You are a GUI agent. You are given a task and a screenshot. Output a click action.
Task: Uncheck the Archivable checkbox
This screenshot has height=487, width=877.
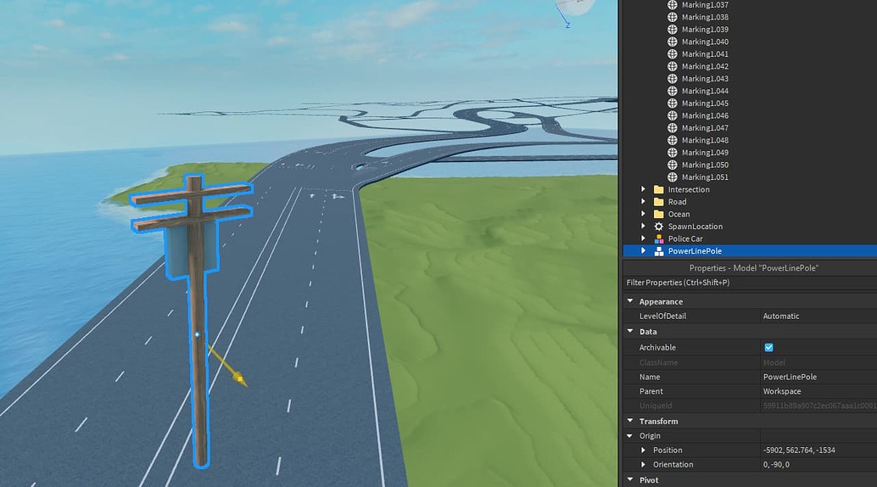coord(768,347)
